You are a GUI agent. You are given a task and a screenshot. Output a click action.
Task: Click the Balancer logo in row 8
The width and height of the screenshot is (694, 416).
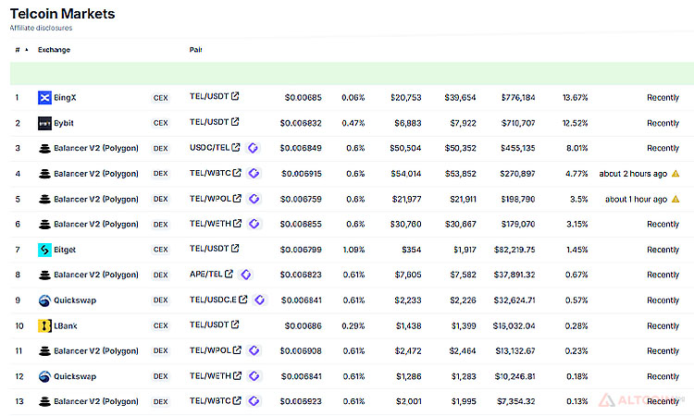click(x=44, y=275)
